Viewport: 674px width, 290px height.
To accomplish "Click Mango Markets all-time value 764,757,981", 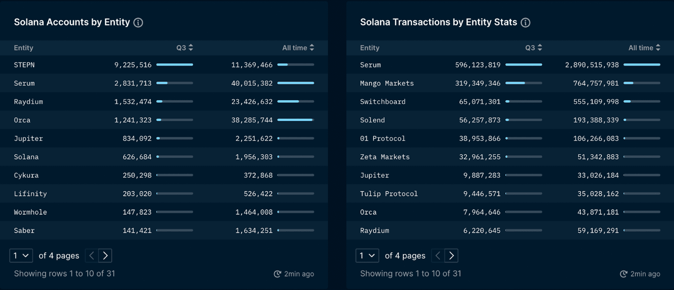I will [x=596, y=83].
